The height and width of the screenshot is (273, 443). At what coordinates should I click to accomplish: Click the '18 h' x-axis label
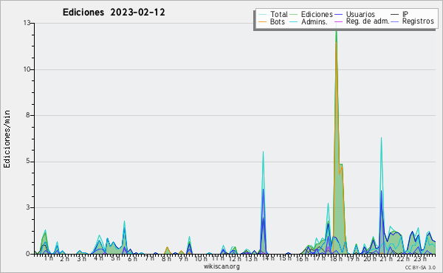coord(336,258)
